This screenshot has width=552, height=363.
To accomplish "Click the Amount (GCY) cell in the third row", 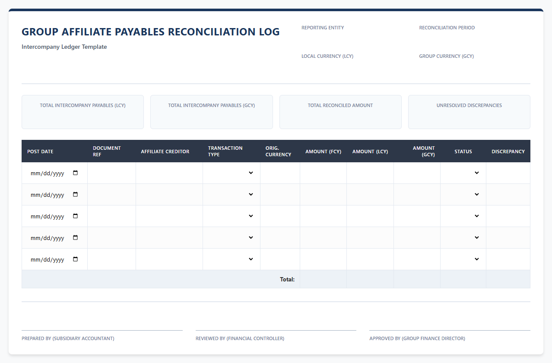I will [x=417, y=216].
